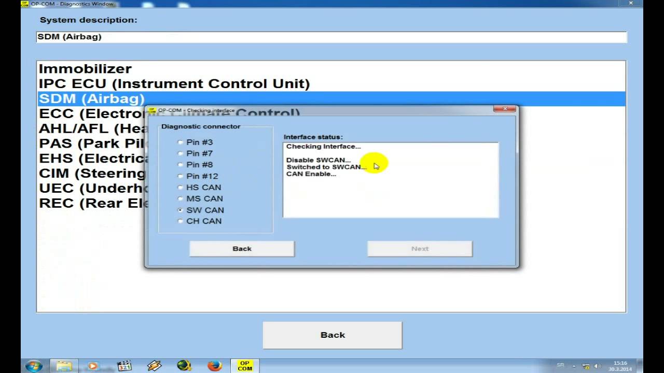Switch to OP-COM taskbar button
The width and height of the screenshot is (664, 373).
(x=245, y=366)
